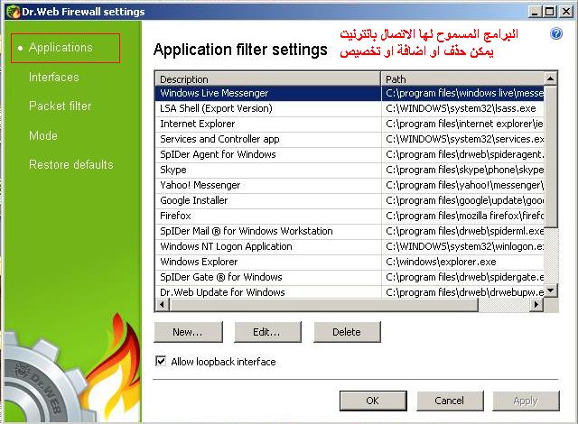Screen dimensions: 578x424
Task: Select Windows Live Messenger row
Action: (350, 93)
